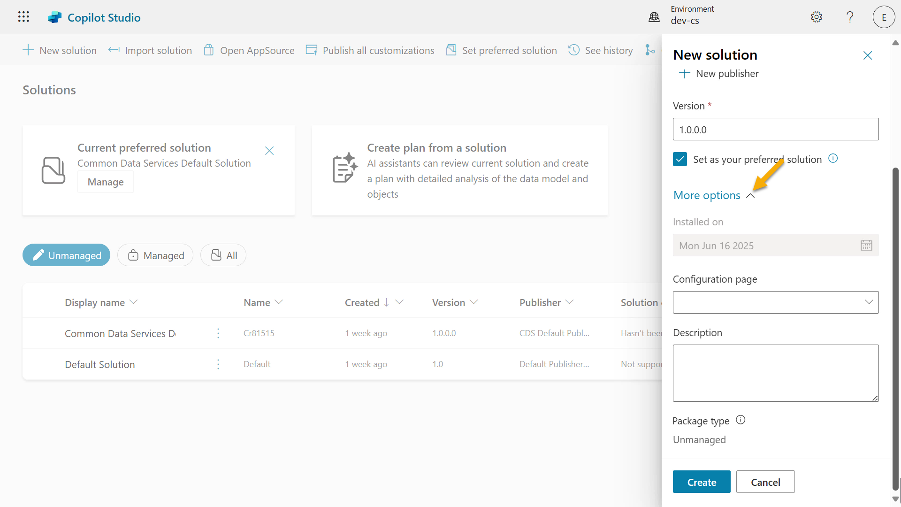Click the See history toolbar icon

pyautogui.click(x=573, y=50)
